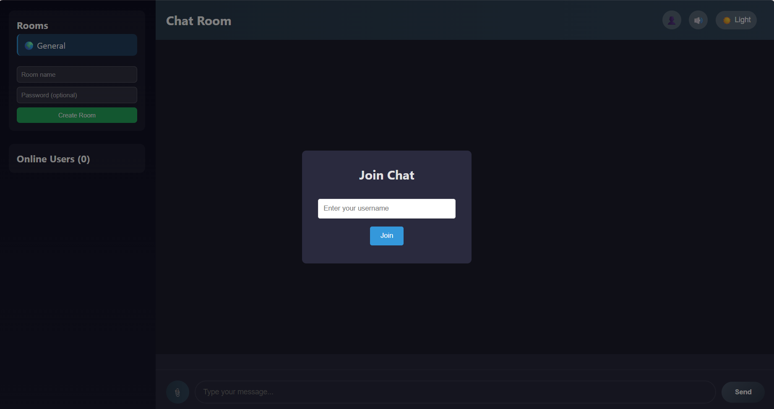Click the sun icon in the theme button
Viewport: 774px width, 409px height.
[x=727, y=20]
